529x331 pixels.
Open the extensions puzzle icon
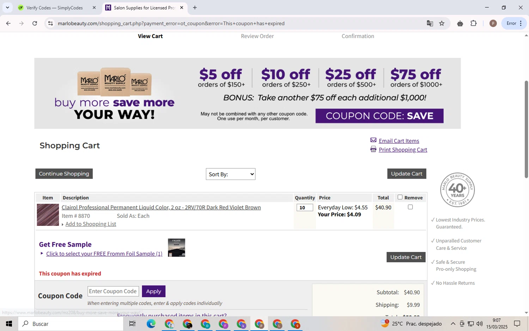(473, 23)
